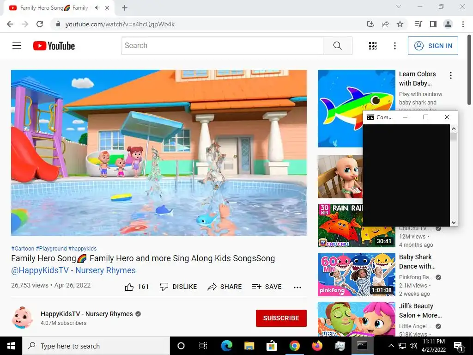
Task: Open File Explorer from taskbar
Action: (x=249, y=346)
